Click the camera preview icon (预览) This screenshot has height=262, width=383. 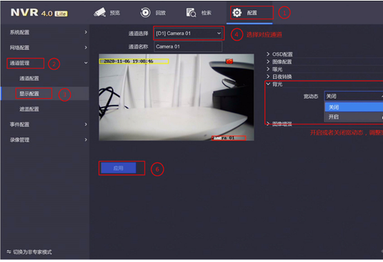(99, 12)
